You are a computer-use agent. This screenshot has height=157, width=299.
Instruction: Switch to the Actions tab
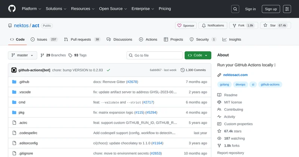148,39
